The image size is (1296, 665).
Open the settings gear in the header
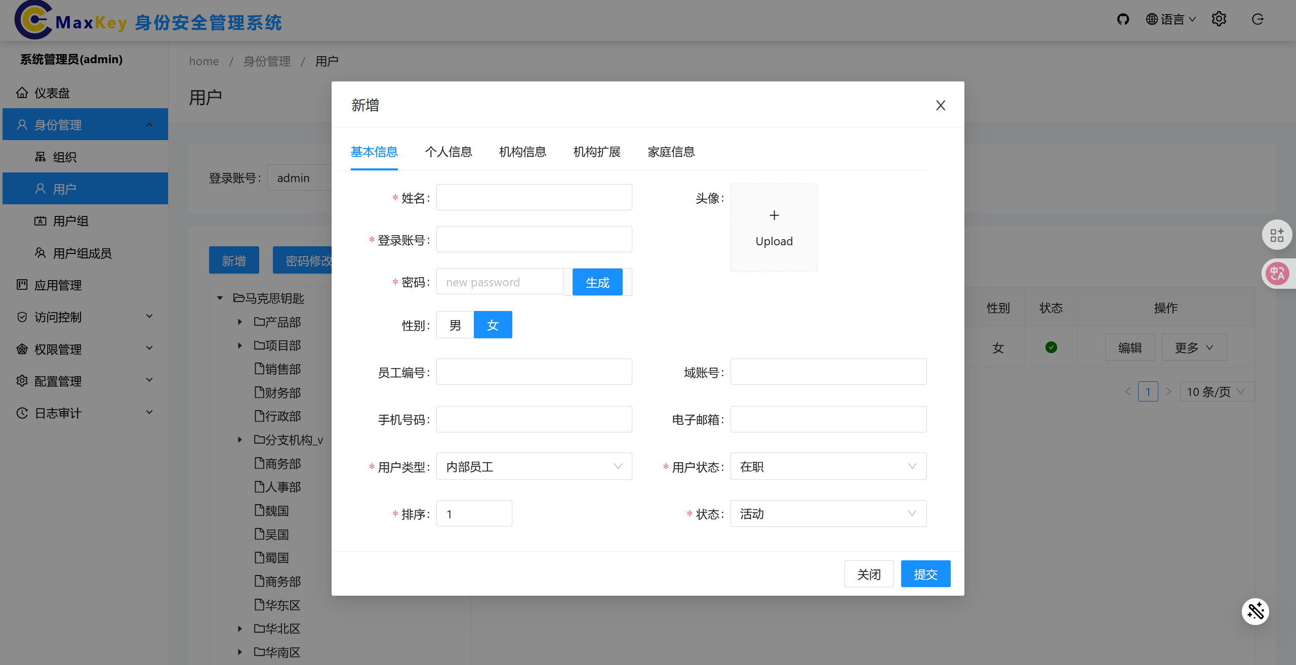[x=1219, y=19]
